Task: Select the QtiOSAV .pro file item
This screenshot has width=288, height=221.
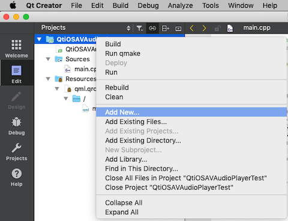Action: [x=76, y=49]
